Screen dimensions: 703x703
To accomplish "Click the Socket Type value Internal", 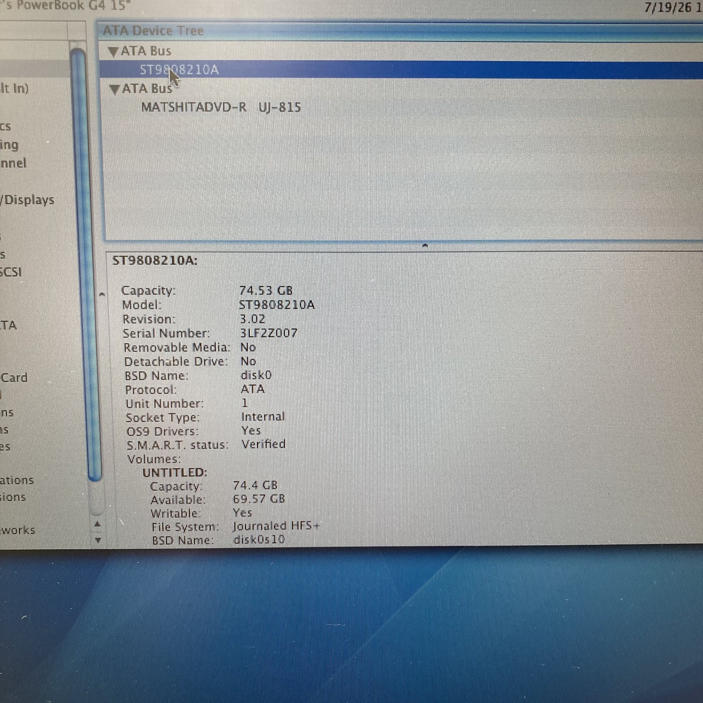I will [x=263, y=417].
